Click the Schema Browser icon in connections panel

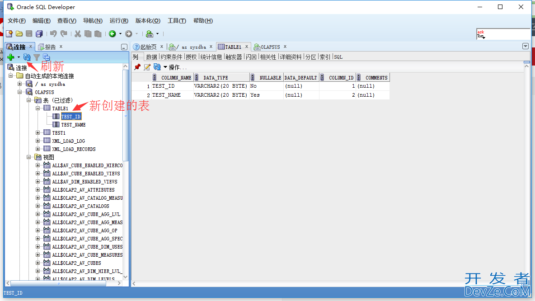(46, 57)
